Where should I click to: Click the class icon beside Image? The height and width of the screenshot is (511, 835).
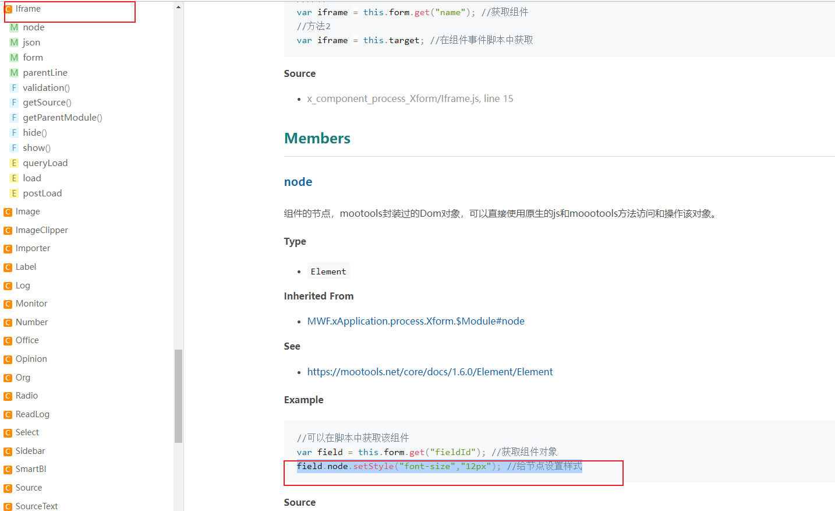coord(8,212)
